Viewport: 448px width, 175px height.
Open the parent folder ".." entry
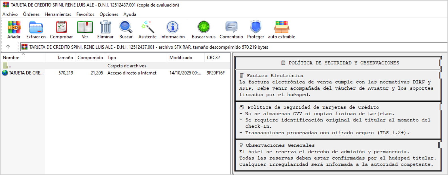(x=10, y=66)
